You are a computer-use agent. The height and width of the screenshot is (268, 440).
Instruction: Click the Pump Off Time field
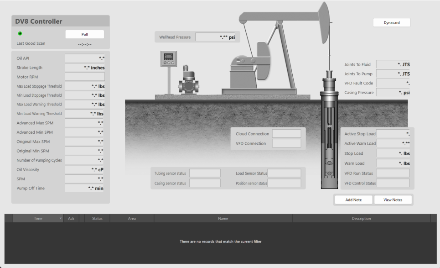pos(84,188)
